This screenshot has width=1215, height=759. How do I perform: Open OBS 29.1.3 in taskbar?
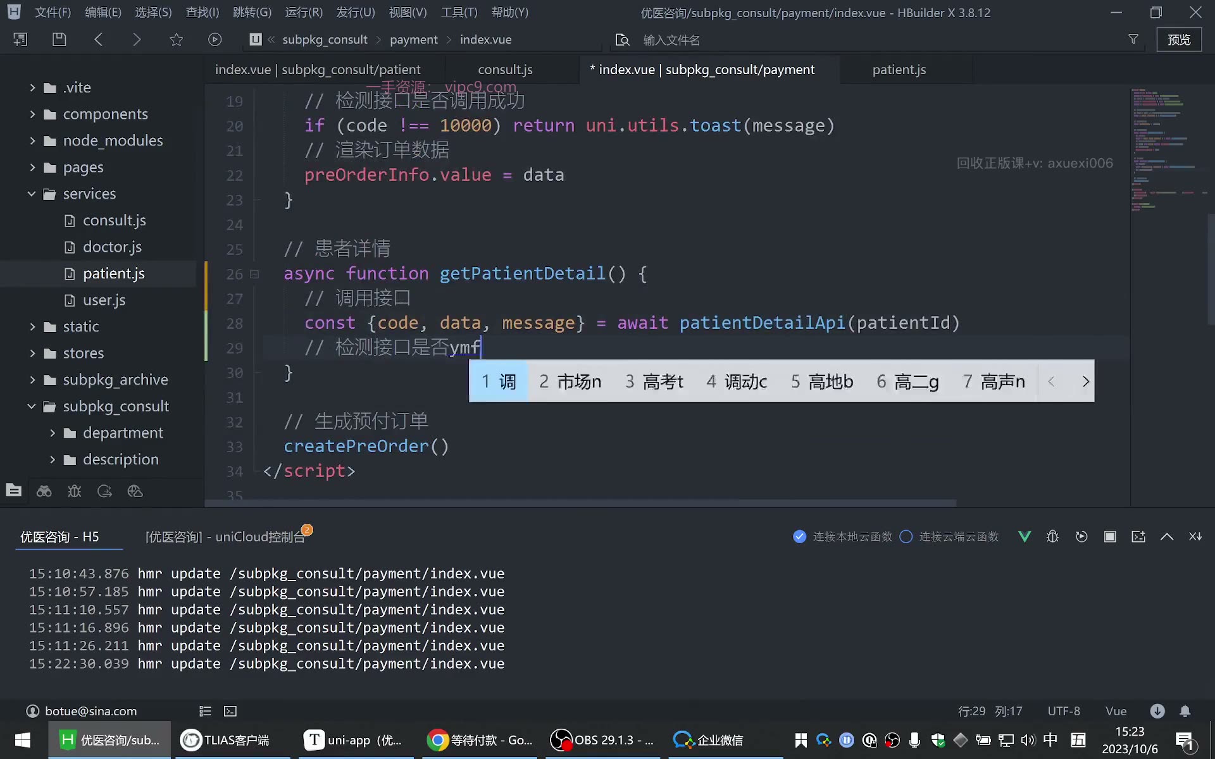[602, 739]
